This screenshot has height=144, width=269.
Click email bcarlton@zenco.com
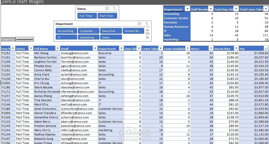click(x=76, y=57)
